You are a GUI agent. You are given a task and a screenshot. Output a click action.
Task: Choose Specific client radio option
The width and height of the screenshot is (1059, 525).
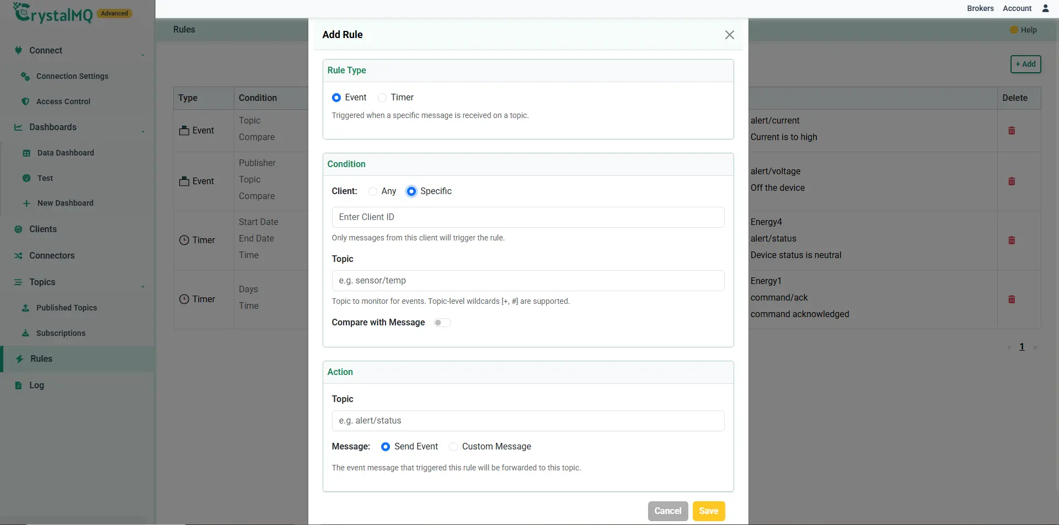[411, 191]
